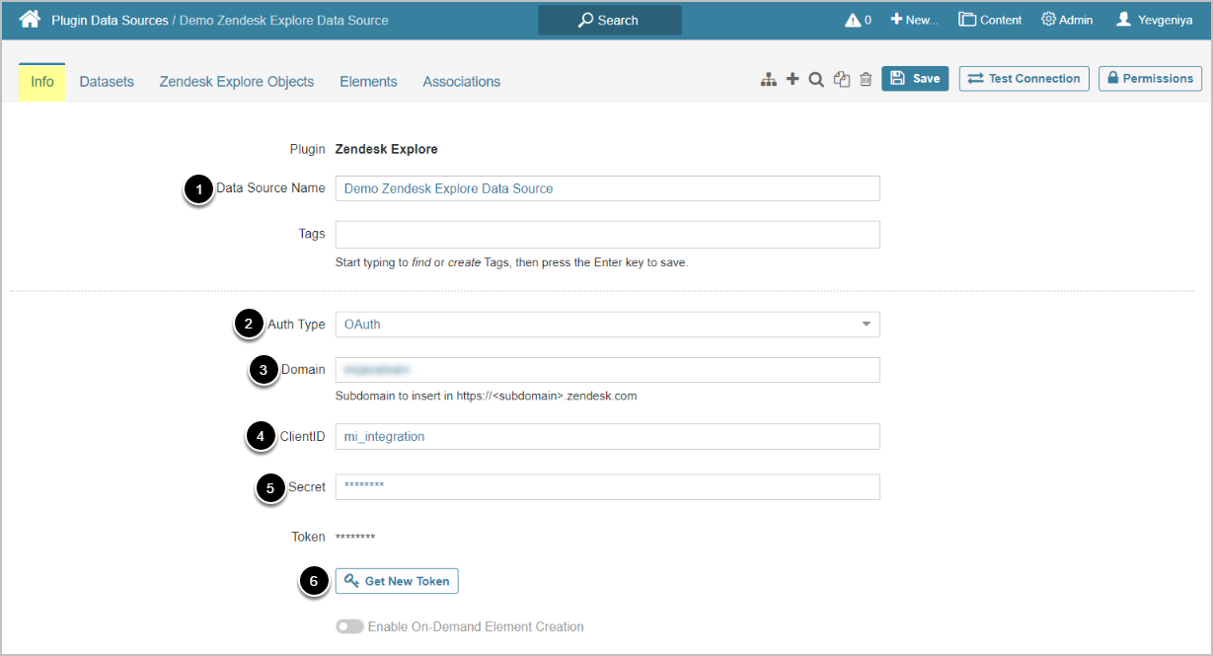
Task: Click the home icon in header
Action: pyautogui.click(x=30, y=20)
